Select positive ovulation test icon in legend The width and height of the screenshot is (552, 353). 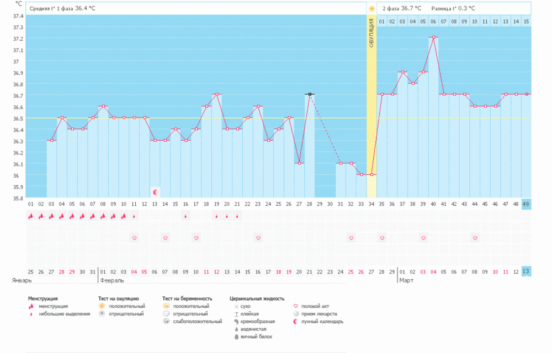[102, 306]
